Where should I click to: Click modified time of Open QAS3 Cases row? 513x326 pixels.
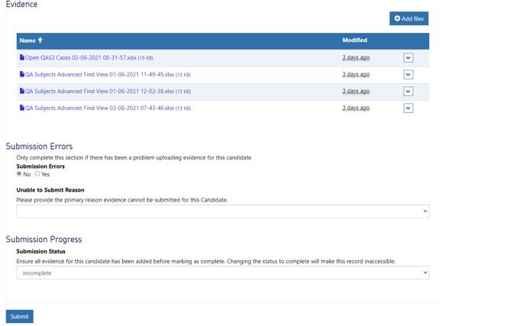[356, 57]
